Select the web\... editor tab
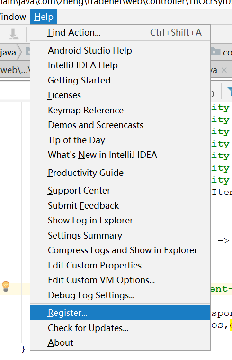The width and height of the screenshot is (232, 360). click(x=15, y=70)
